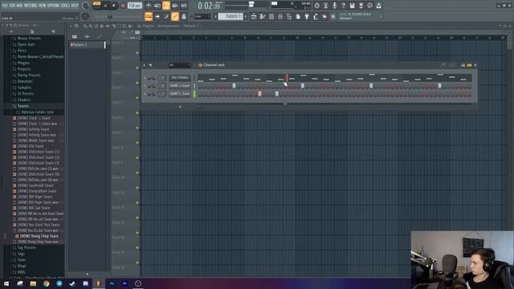Select Pattern 1 in the picker panel
The width and height of the screenshot is (514, 289).
point(87,45)
